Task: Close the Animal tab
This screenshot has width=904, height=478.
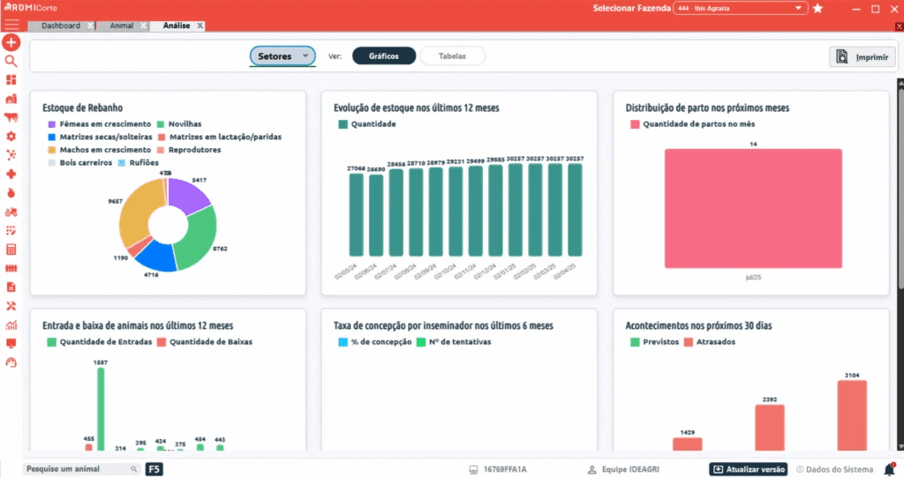Action: (144, 26)
